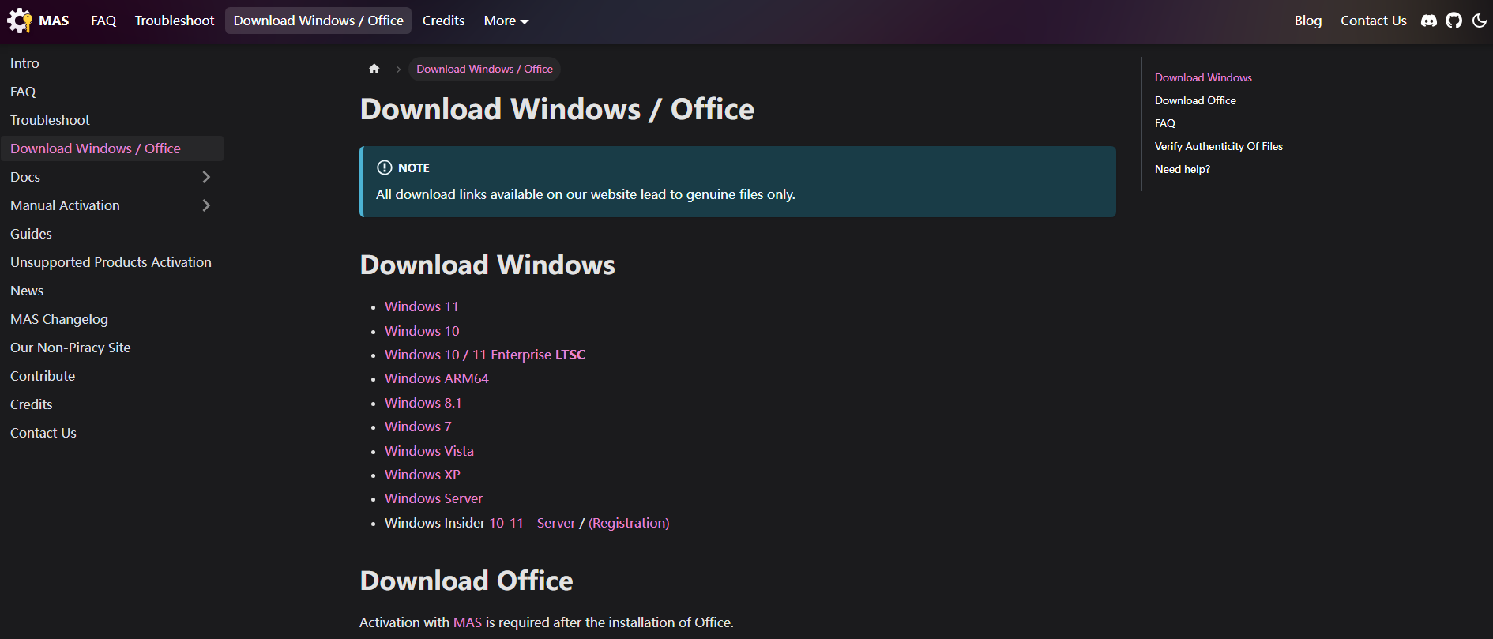
Task: Click the MAS link in the Office paragraph
Action: [468, 622]
